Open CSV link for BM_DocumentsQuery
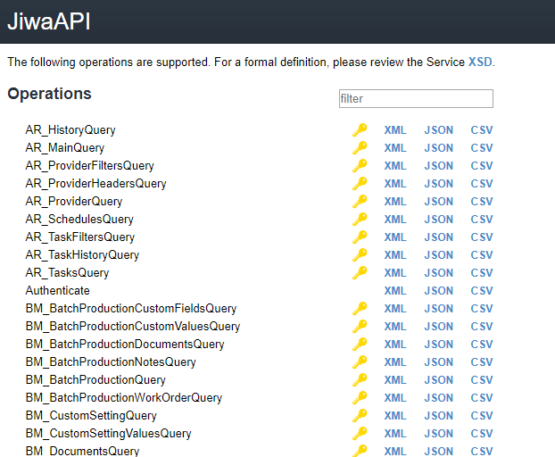The width and height of the screenshot is (555, 457). click(481, 451)
